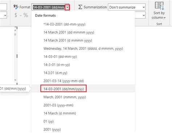Image resolution: width=172 pixels, height=133 pixels.
Task: Click the Date formats heading
Action: tap(45, 16)
